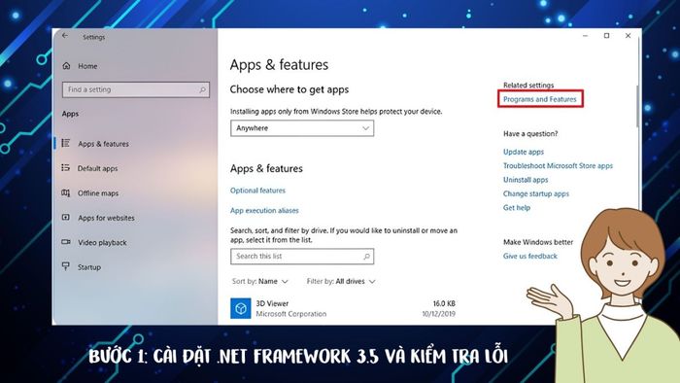Open the Sort by Name dropdown
The height and width of the screenshot is (383, 680).
tap(259, 282)
